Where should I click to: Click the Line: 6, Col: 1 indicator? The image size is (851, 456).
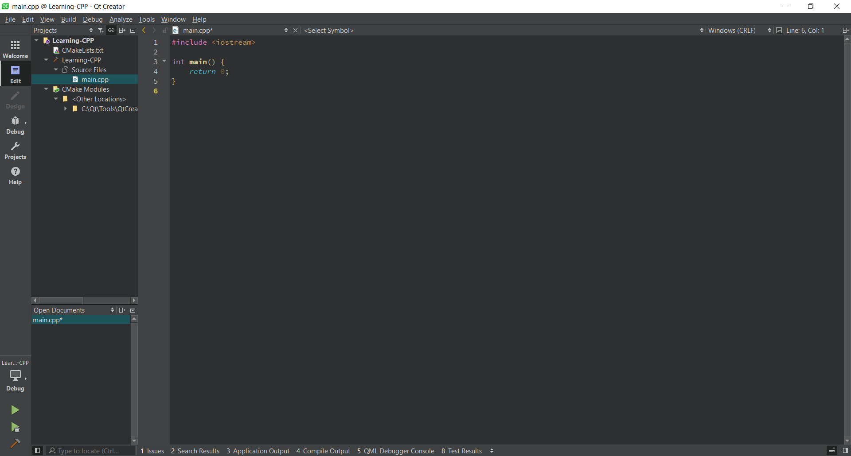(x=805, y=30)
